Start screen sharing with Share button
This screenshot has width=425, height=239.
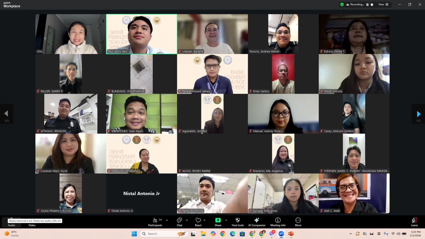point(218,222)
